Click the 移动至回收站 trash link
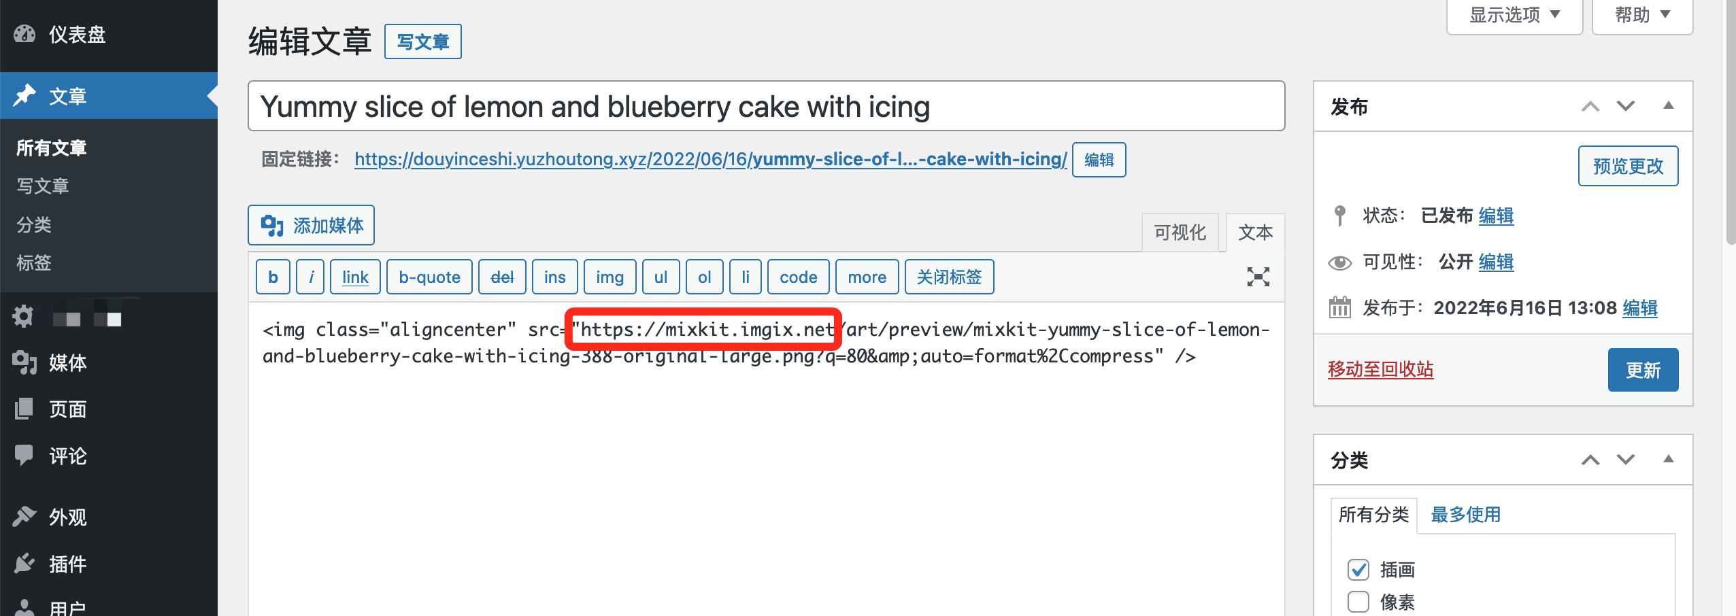 (x=1380, y=369)
